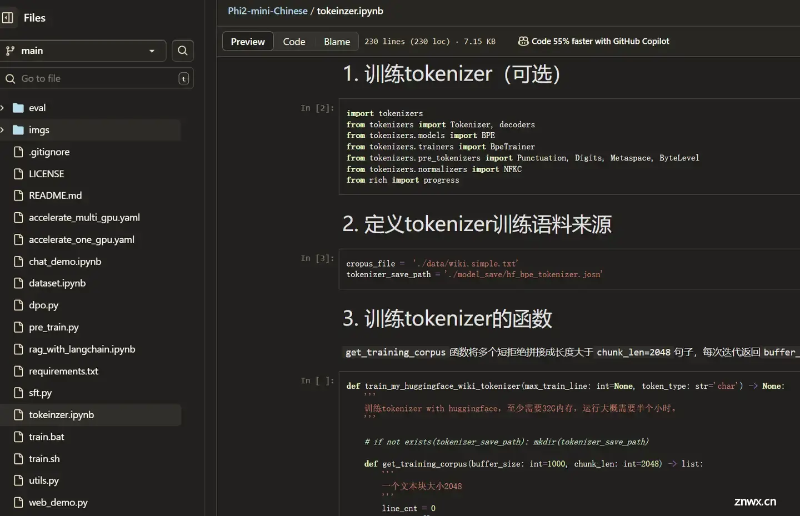Screen dimensions: 800x516
Task: Click file icon next to train.sh
Action: pyautogui.click(x=18, y=459)
